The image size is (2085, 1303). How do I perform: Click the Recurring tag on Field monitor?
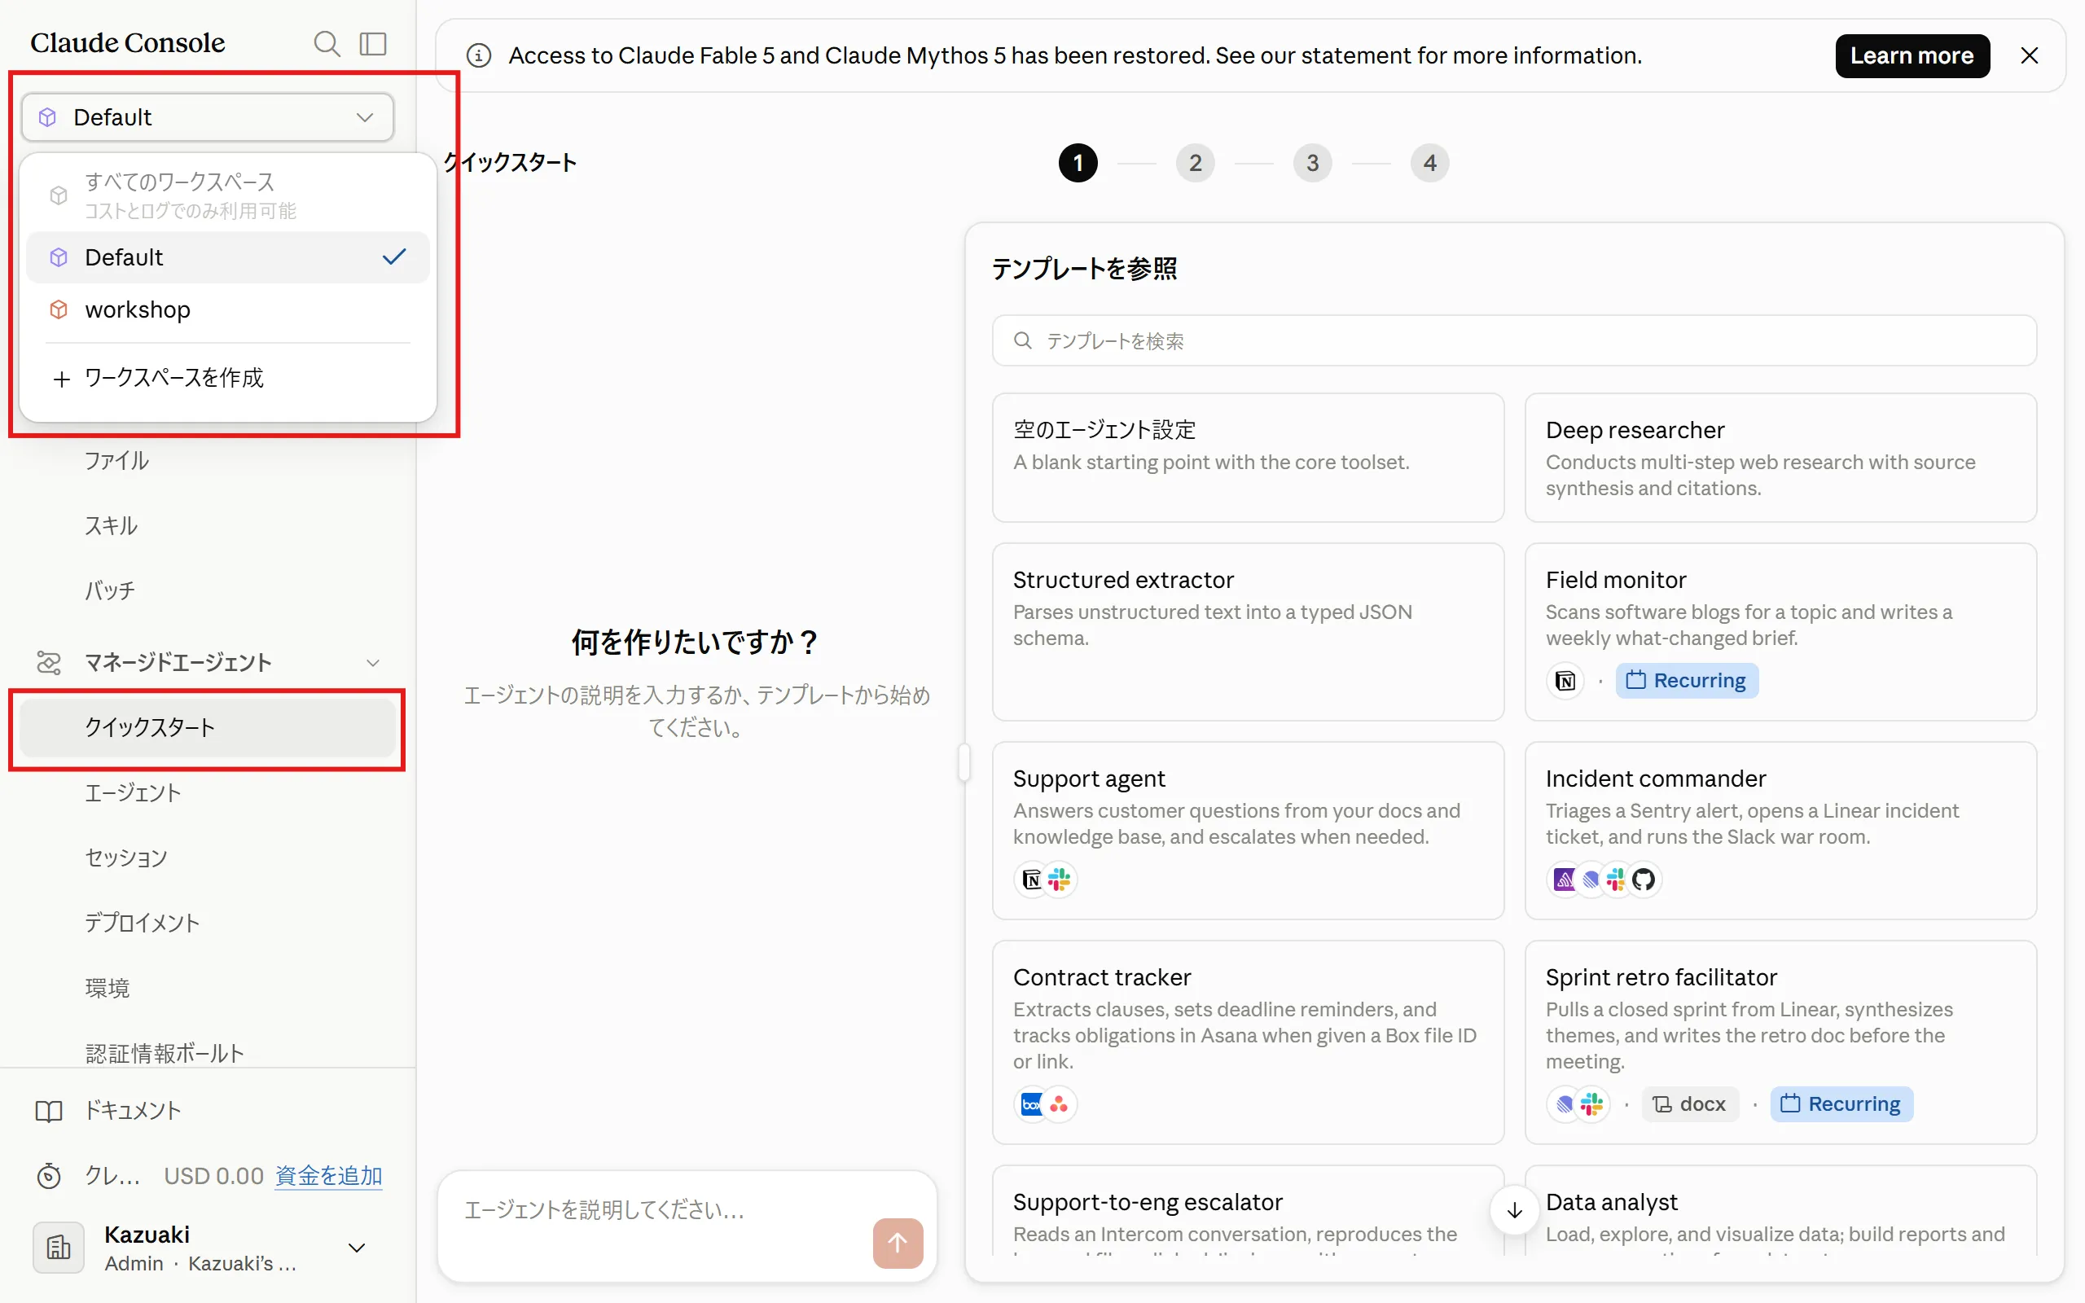1686,681
